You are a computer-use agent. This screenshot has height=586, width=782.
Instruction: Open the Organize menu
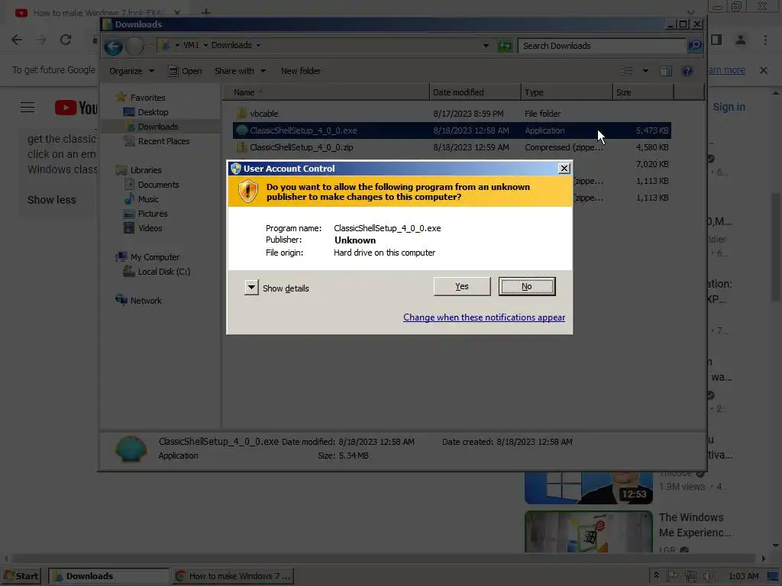tap(131, 71)
